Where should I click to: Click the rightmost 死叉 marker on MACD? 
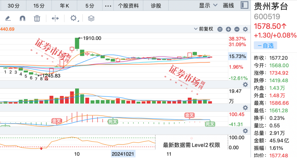pos(210,124)
